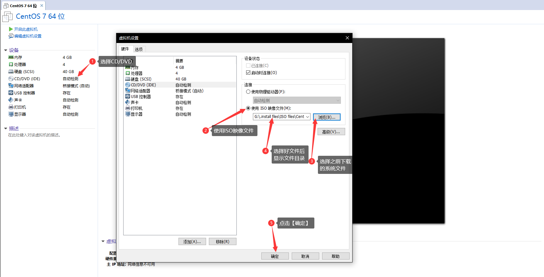Click the VM description text field
Screen dimensions: 544x277
click(x=34, y=135)
